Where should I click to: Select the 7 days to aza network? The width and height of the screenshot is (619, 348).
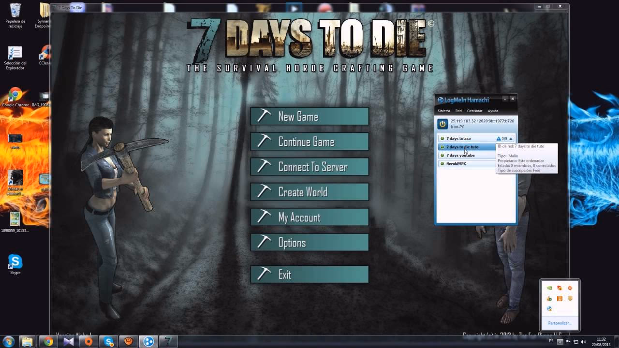coord(476,139)
